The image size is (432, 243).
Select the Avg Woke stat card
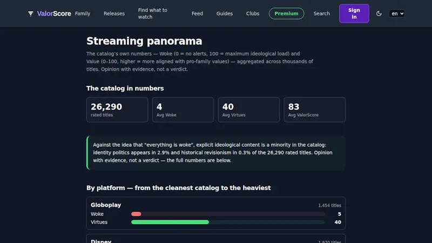pyautogui.click(x=183, y=110)
